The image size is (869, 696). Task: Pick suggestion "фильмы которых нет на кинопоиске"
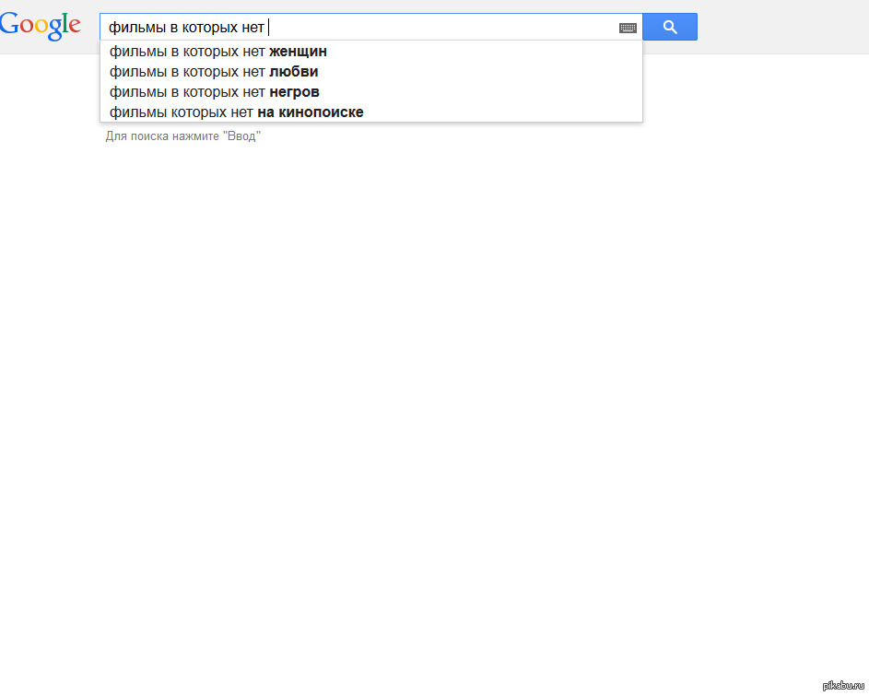pyautogui.click(x=236, y=112)
